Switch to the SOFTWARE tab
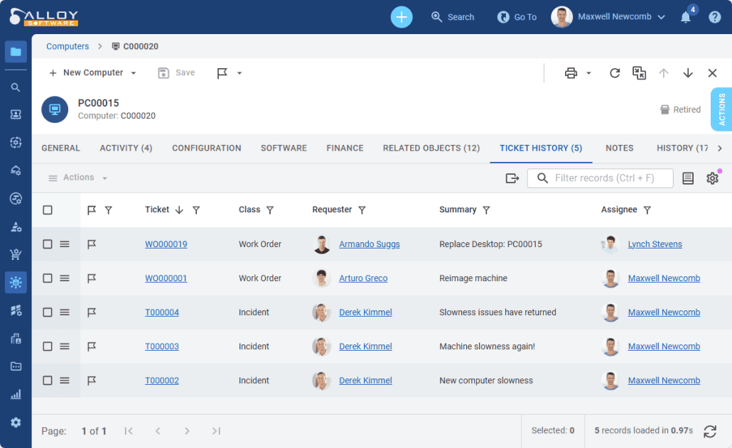Viewport: 732px width, 448px height. pos(284,148)
